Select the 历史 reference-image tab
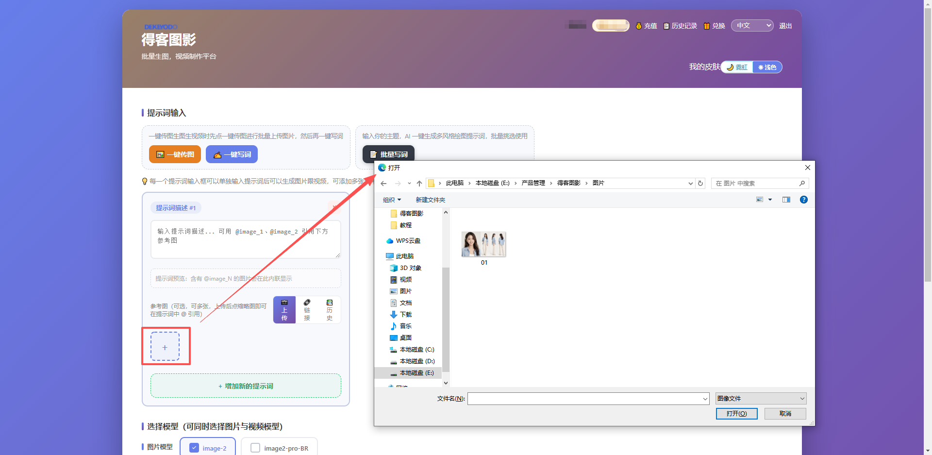This screenshot has width=932, height=455. [x=330, y=310]
